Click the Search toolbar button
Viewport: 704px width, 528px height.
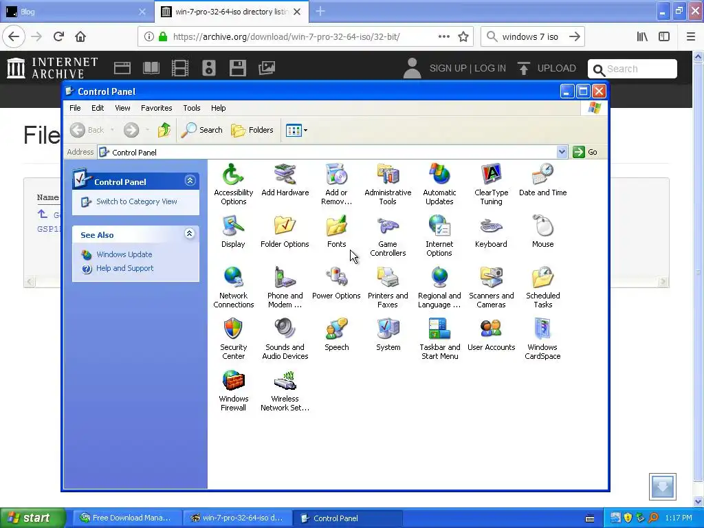(202, 130)
